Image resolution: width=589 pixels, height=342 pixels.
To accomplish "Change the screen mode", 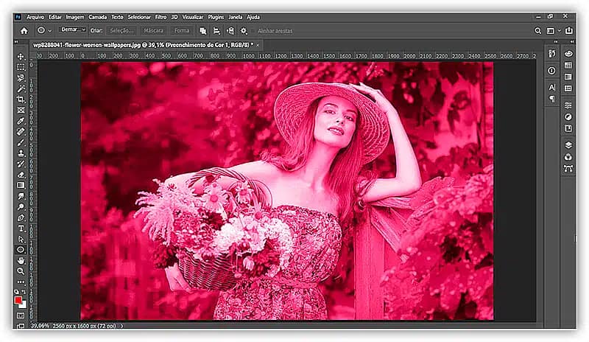I will (21, 326).
